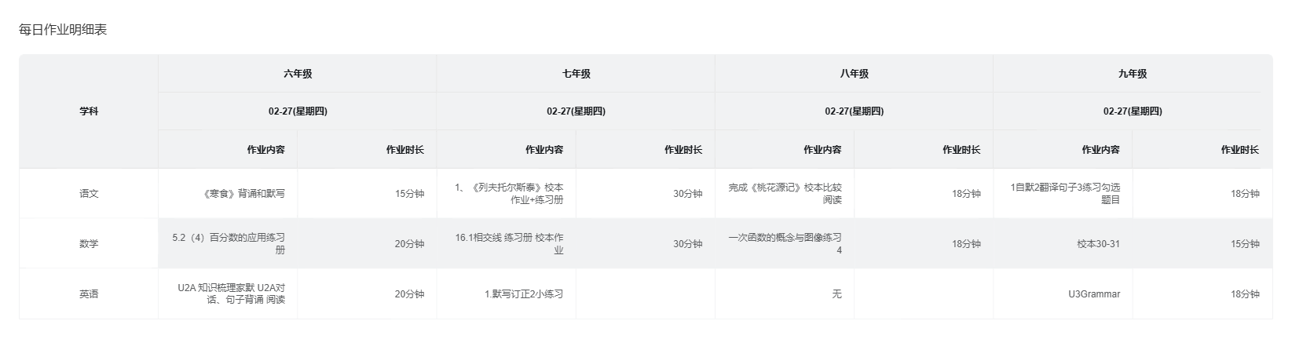The width and height of the screenshot is (1292, 339).
Task: Click the 每日作业明细表 title text
Action: (63, 30)
